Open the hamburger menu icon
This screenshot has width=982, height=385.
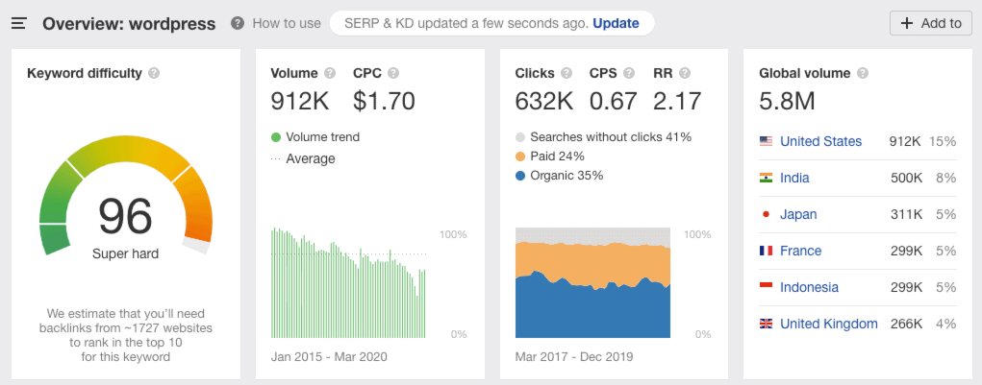pos(19,24)
